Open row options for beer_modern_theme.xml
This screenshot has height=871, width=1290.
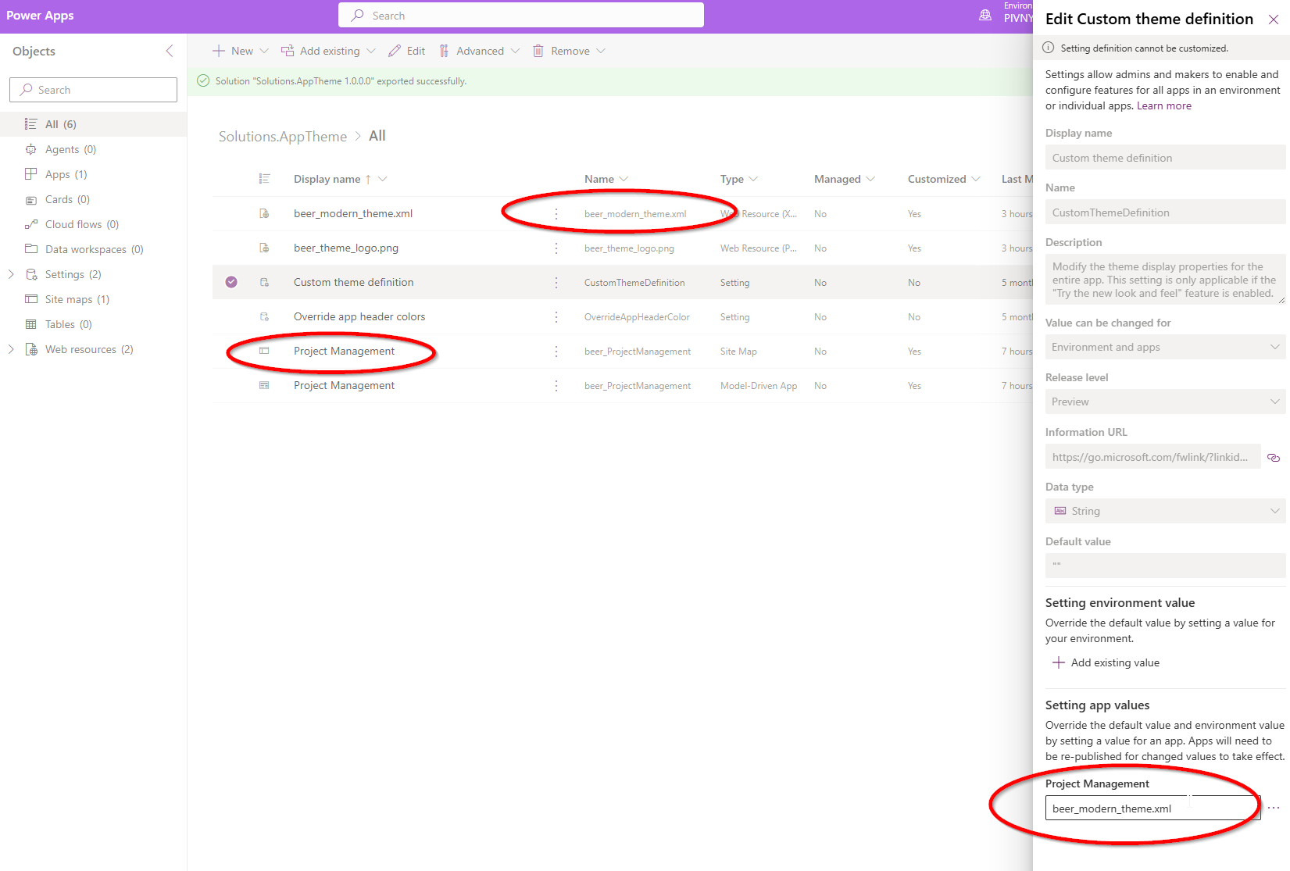pyautogui.click(x=556, y=213)
